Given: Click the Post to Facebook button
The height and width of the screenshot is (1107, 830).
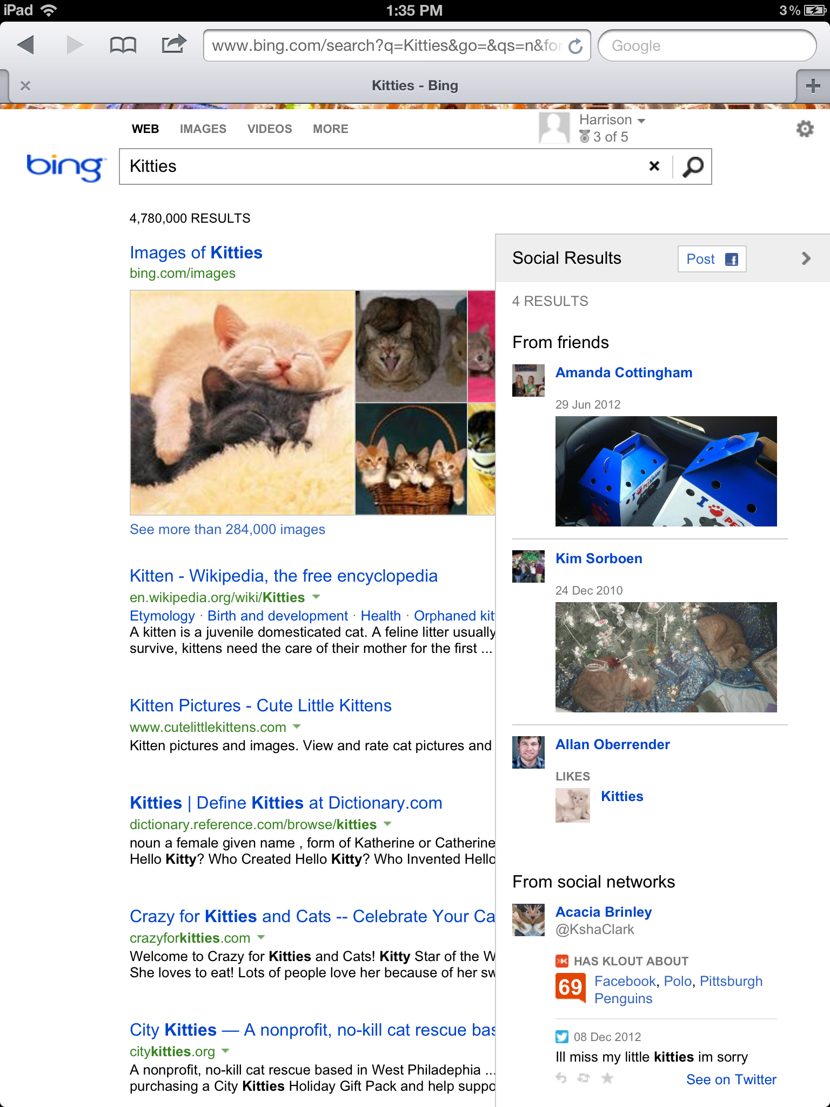Looking at the screenshot, I should point(712,259).
